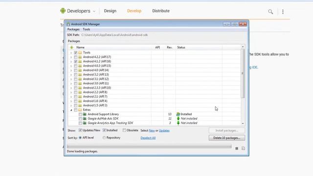
Task: Click the Android 4.0.3 (API 15) folder icon
Action: (x=80, y=66)
